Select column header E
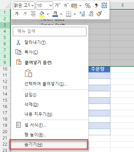134x152 pixels. [x=122, y=5]
